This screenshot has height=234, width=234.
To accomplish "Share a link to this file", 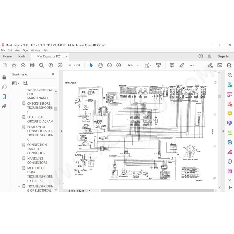I will (210, 65).
